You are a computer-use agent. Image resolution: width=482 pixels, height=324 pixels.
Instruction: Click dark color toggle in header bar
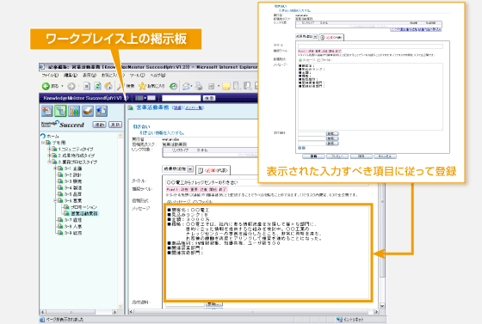pyautogui.click(x=139, y=98)
